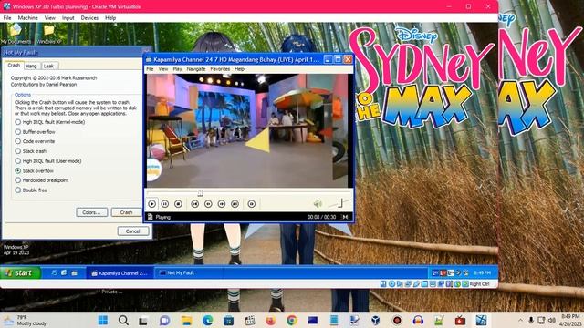584x328 pixels.
Task: Expand the hidden tray icons chevron
Action: (x=520, y=320)
